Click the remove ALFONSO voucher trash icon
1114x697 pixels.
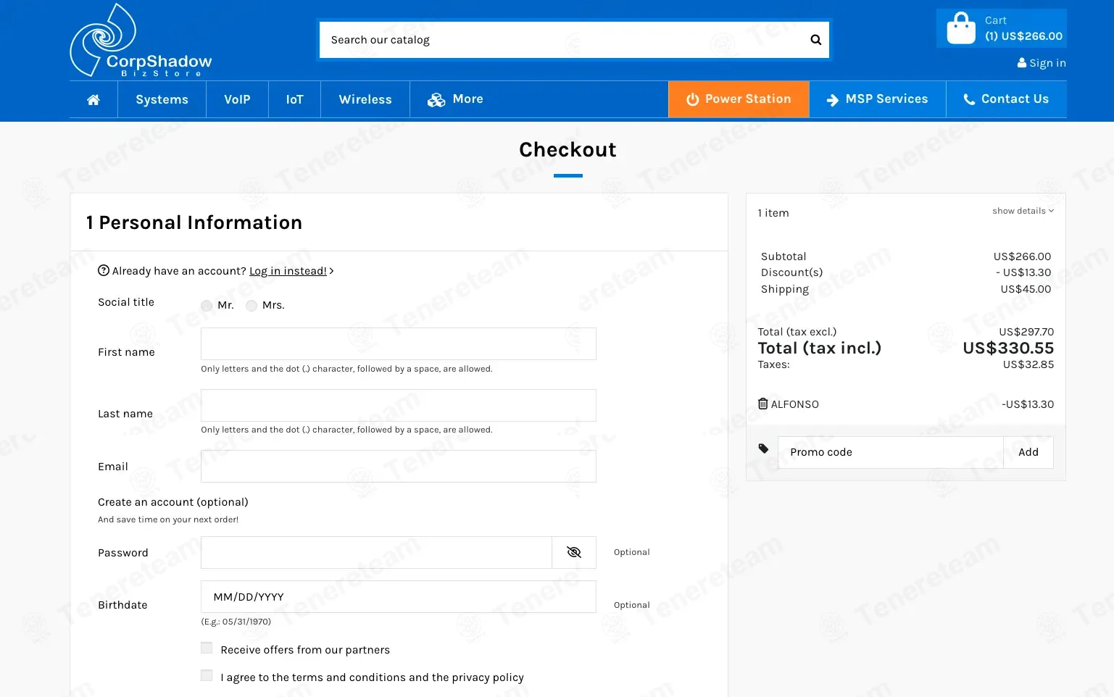(x=762, y=404)
